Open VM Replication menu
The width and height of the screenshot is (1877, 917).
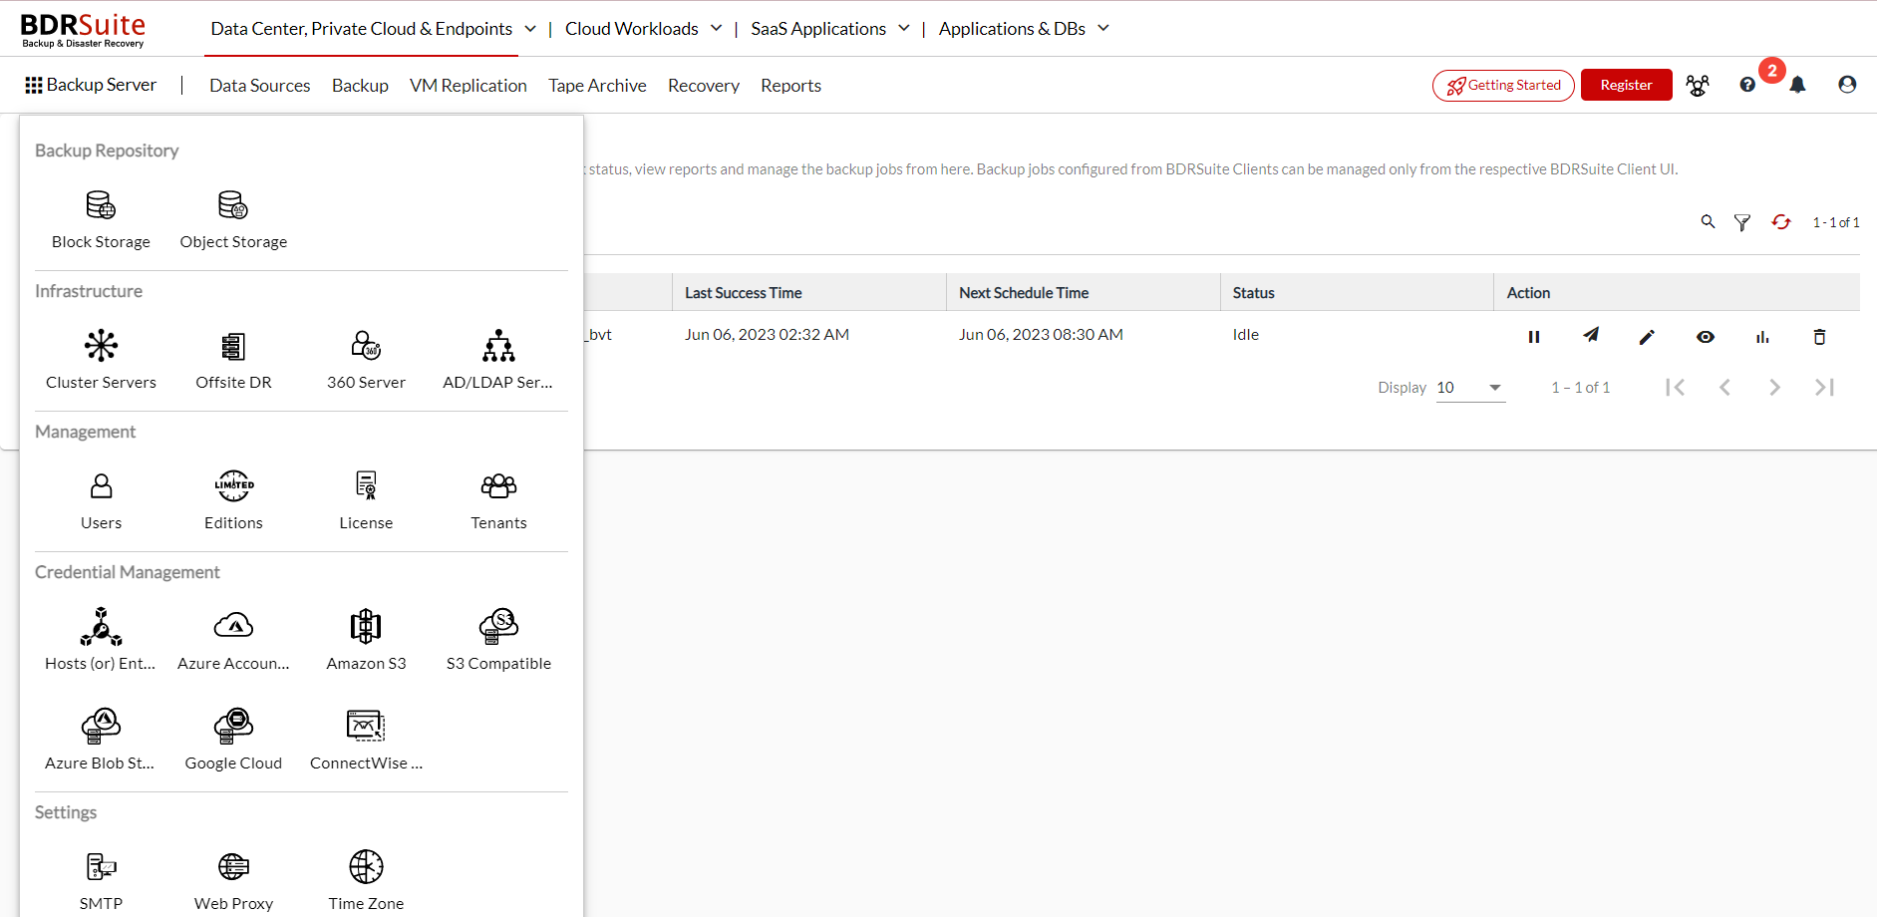[469, 86]
